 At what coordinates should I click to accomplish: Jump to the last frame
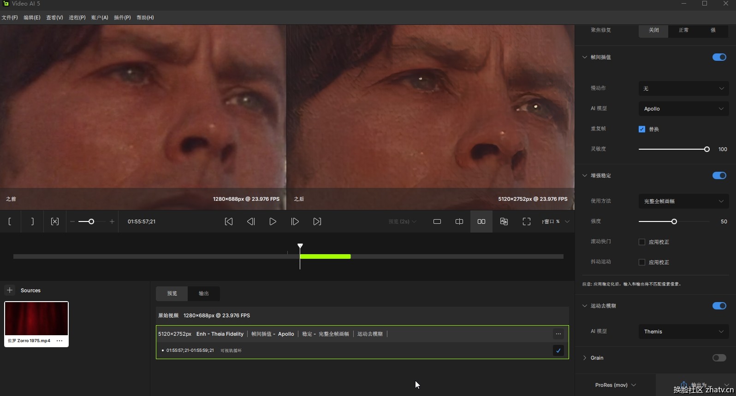coord(317,221)
